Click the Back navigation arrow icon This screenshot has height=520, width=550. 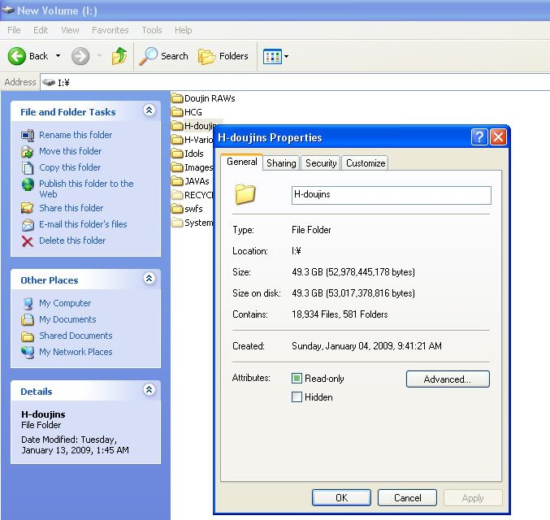(17, 56)
